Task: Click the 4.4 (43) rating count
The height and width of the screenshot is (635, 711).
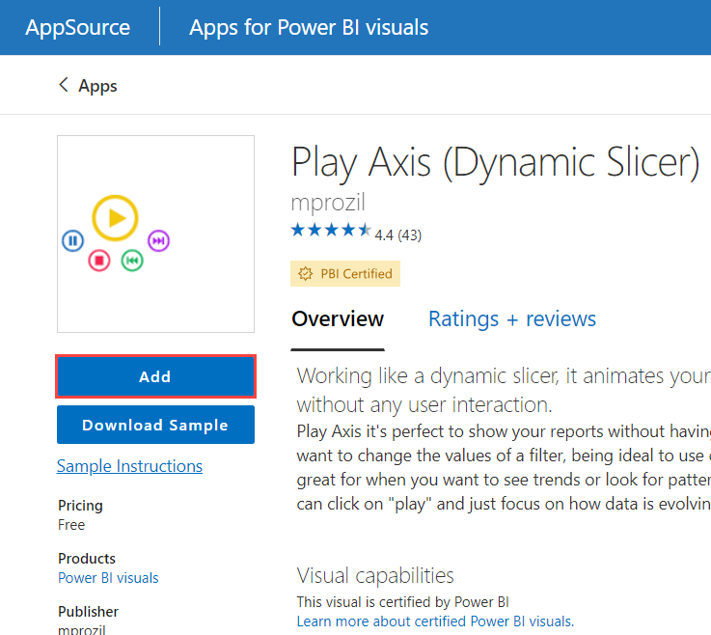Action: click(397, 235)
